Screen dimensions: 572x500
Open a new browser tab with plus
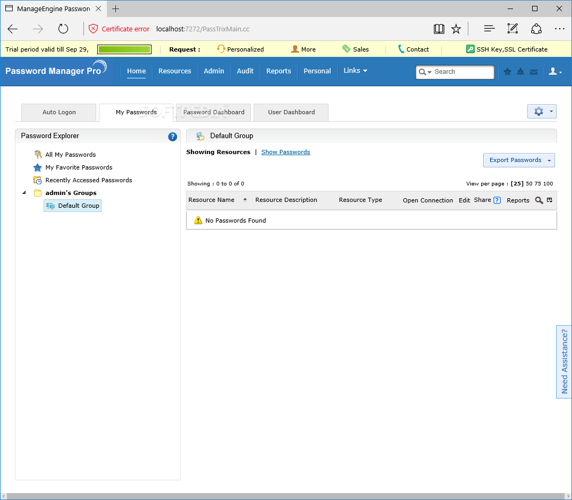point(116,9)
